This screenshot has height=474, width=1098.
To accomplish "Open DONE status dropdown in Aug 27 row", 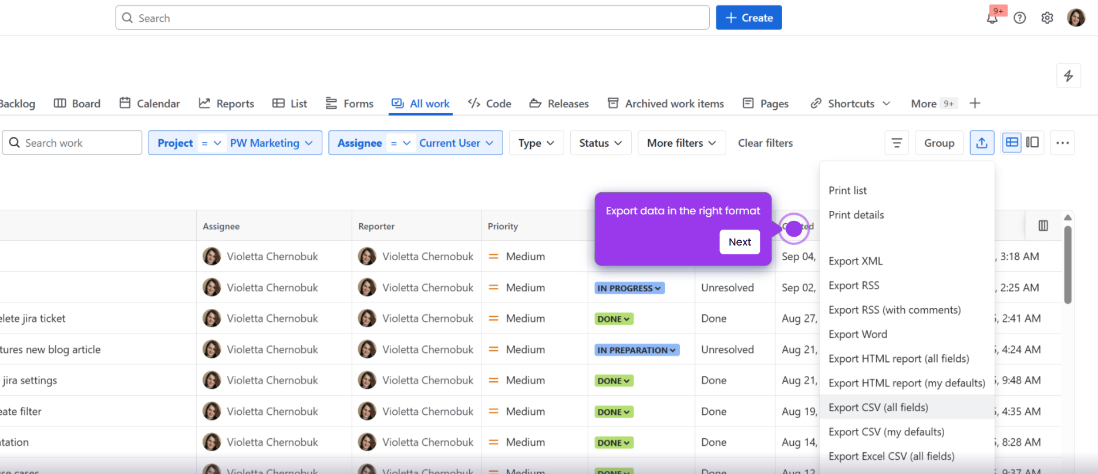I will (614, 319).
